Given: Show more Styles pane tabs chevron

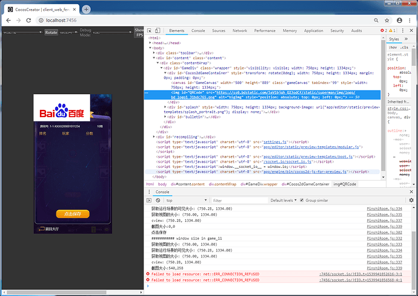Looking at the screenshot, I should (x=406, y=39).
